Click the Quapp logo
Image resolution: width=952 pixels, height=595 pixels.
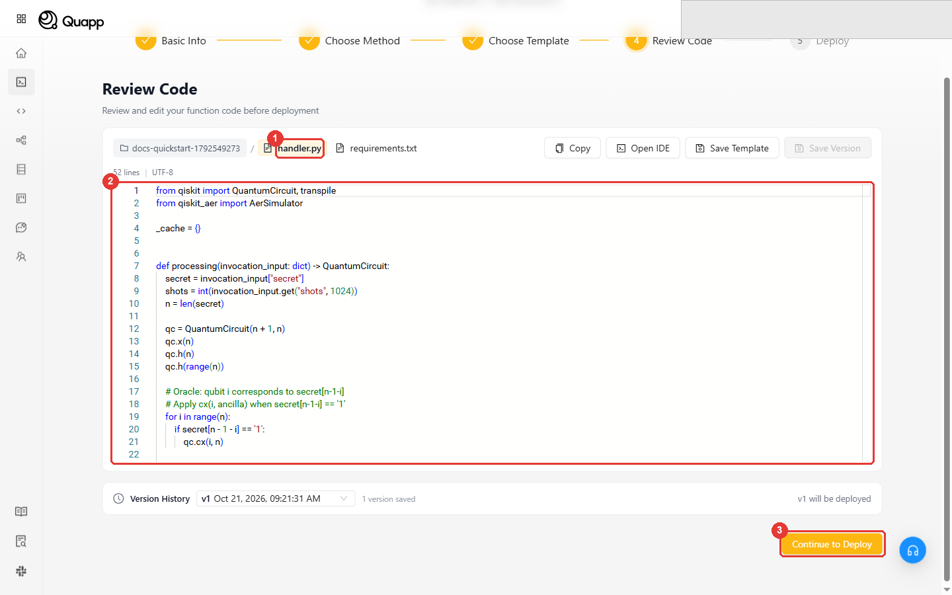point(71,20)
